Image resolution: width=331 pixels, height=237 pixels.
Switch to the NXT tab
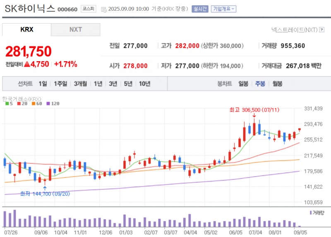75,29
